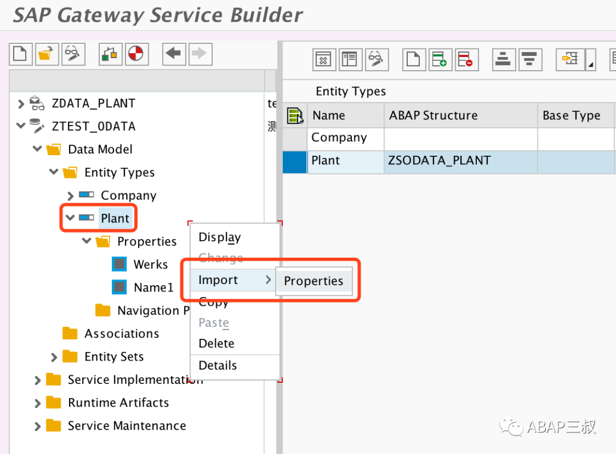Click the Associations folder icon

pos(70,333)
